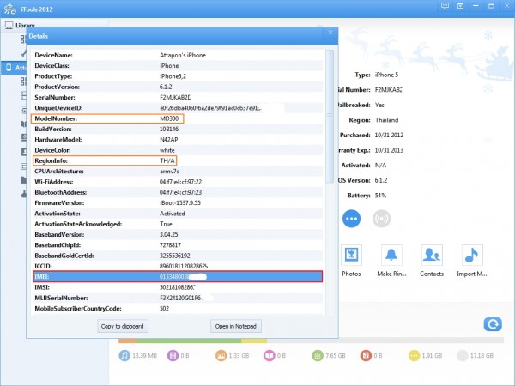The width and height of the screenshot is (515, 386).
Task: Select the MobileSubscriberCountryCode 502 row
Action: 178,308
